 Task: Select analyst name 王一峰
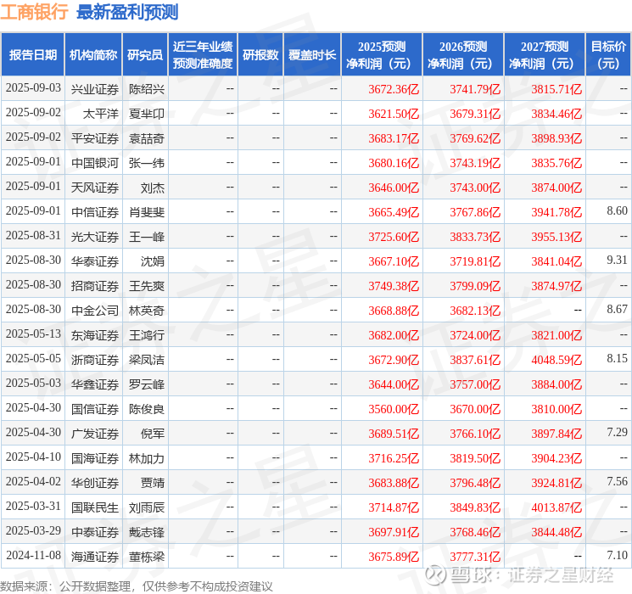click(x=147, y=237)
